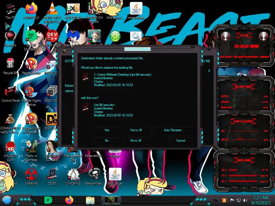Click the C:\ drive bar in DRIVES widget

[x=244, y=170]
